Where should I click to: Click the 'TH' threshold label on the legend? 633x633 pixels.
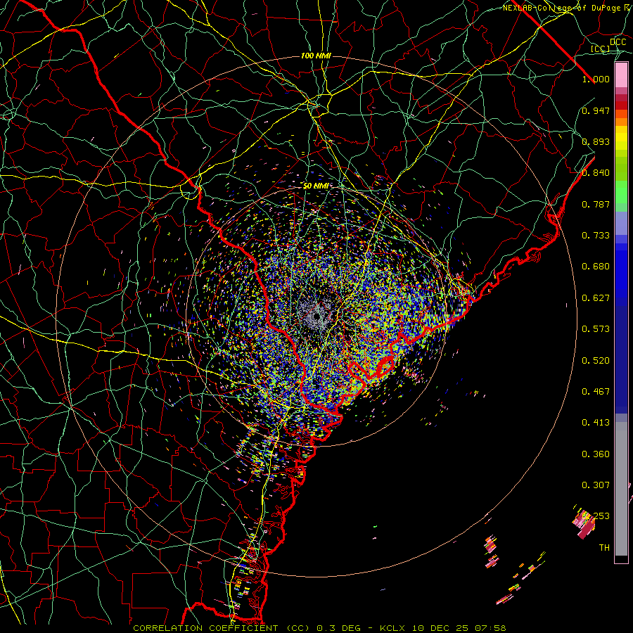pos(604,548)
